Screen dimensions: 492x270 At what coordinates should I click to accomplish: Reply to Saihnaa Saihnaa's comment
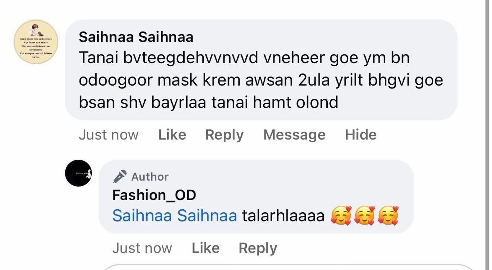tap(224, 135)
